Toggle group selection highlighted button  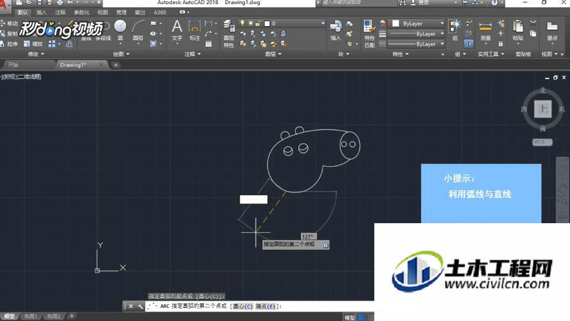coord(468,43)
